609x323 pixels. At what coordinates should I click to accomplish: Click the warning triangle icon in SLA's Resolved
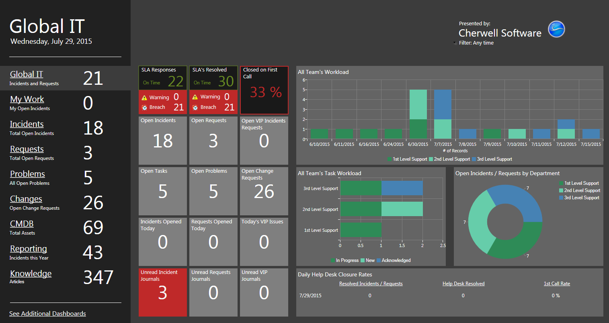(195, 97)
